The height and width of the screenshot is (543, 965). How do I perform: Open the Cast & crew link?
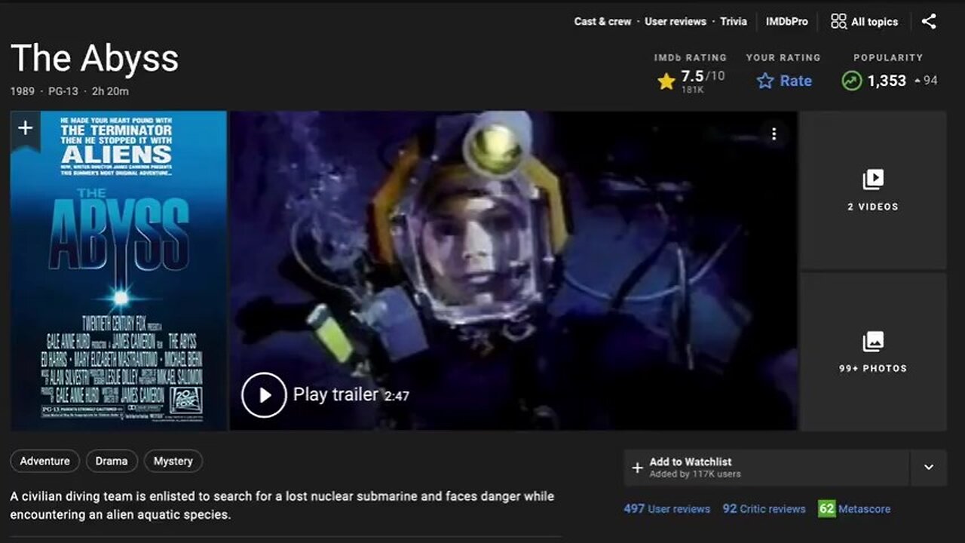tap(602, 21)
